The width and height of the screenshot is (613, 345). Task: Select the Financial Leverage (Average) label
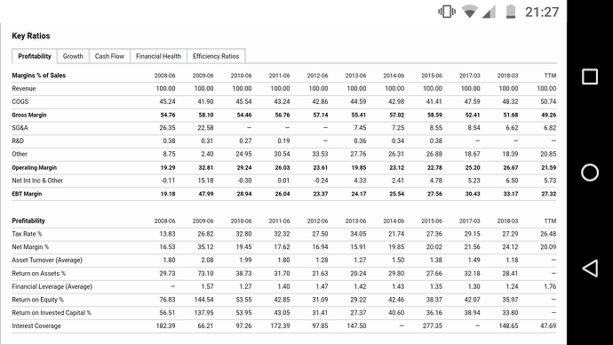(x=52, y=286)
